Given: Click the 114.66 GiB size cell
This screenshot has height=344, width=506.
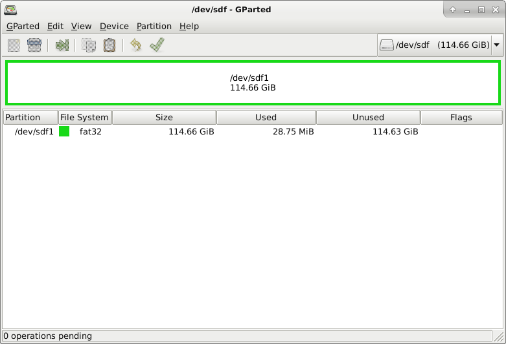Looking at the screenshot, I should [191, 131].
